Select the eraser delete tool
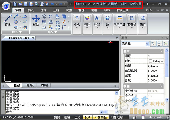The height and width of the screenshot is (120, 170). [44, 27]
